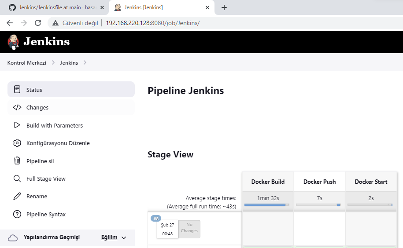Reload the page with refresh icon
This screenshot has height=248, width=403.
point(38,23)
